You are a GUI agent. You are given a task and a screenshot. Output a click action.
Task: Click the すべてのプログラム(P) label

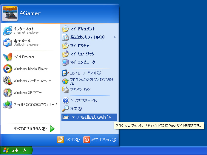tap(30, 129)
